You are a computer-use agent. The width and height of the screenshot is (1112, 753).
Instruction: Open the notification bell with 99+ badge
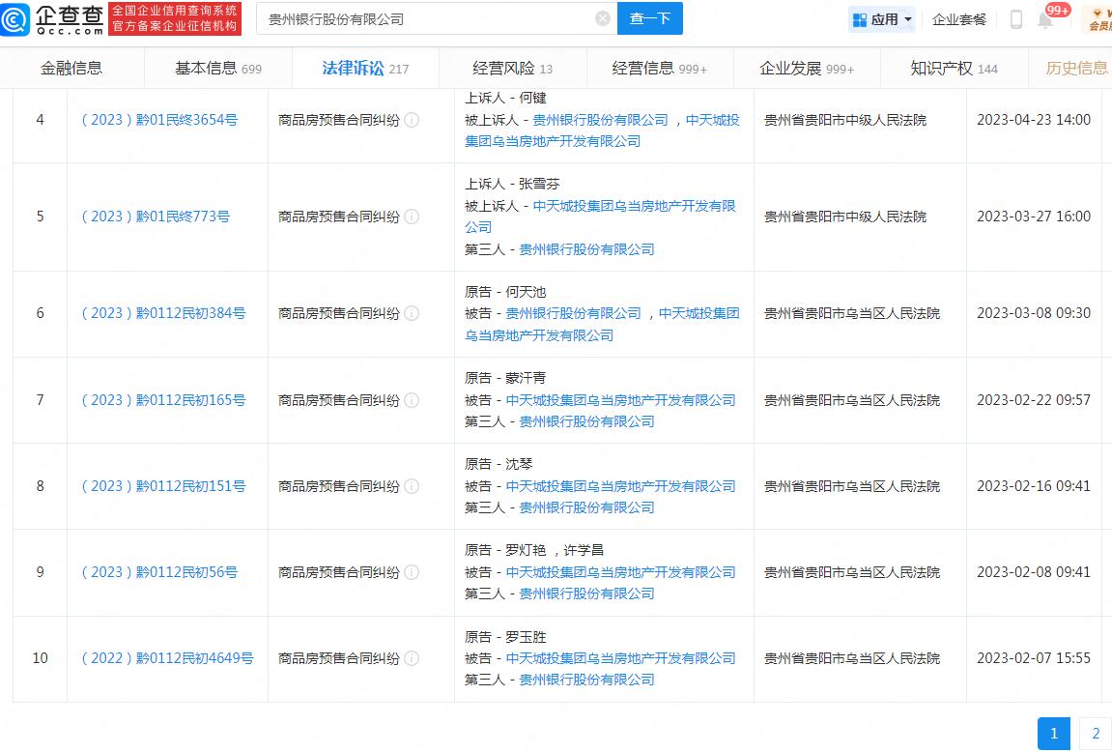1045,19
